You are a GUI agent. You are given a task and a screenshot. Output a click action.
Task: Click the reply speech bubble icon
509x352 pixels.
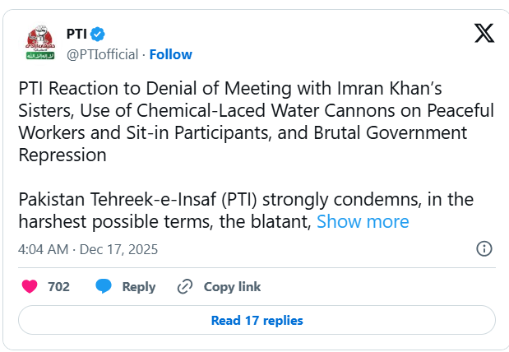(104, 287)
